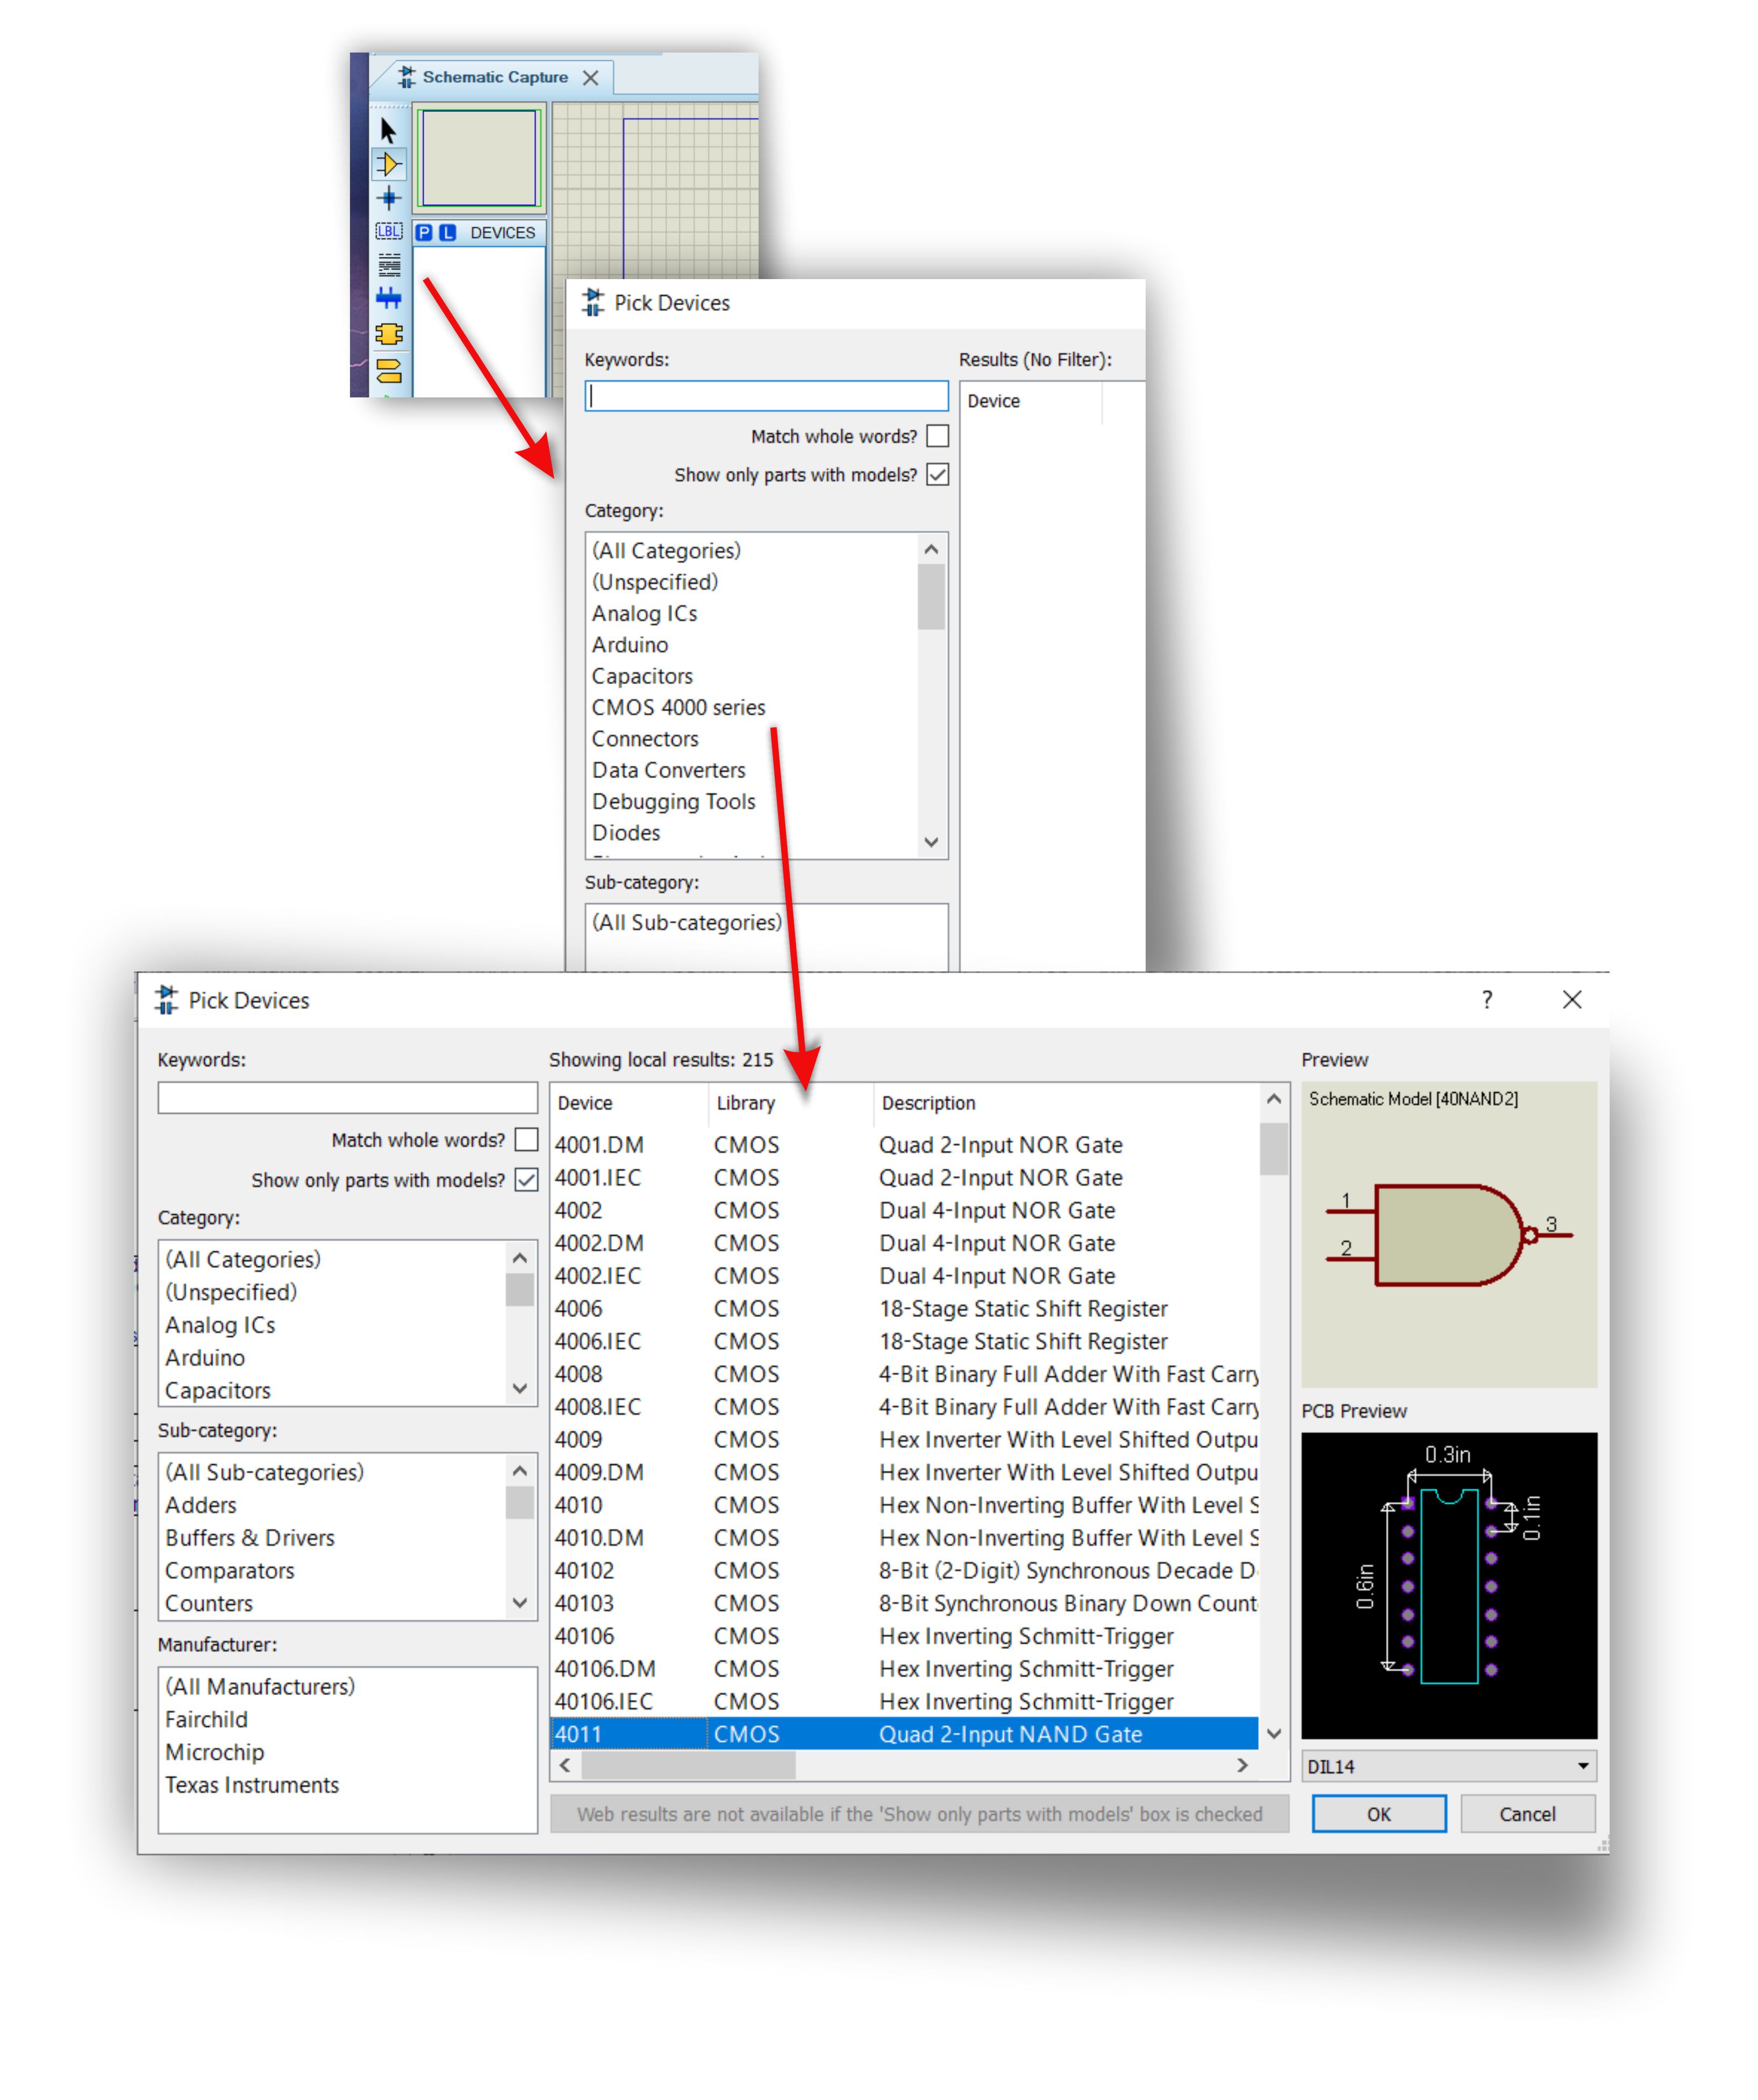This screenshot has width=1758, height=2100.
Task: Close the Schematic Capture tab
Action: (591, 77)
